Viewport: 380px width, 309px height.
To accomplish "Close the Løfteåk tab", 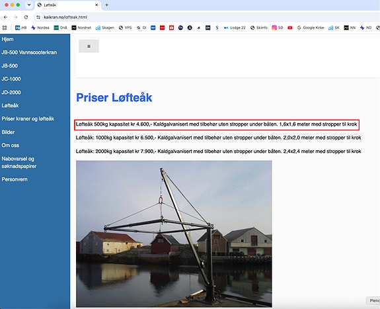I will tap(96, 5).
